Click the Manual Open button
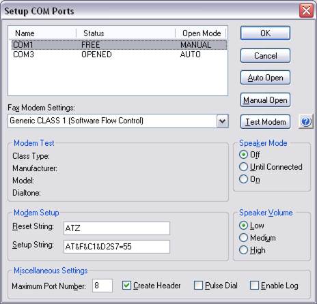The image size is (317, 304). (265, 100)
